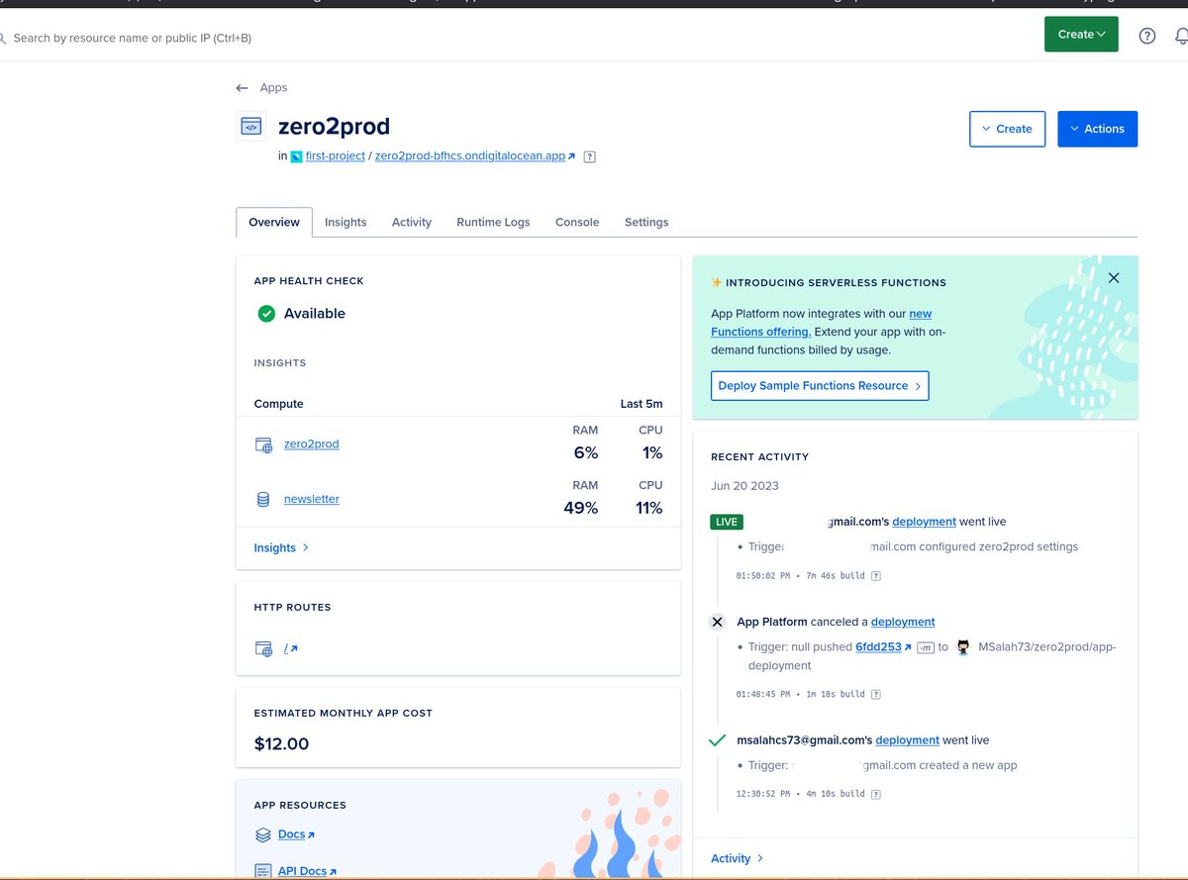Click the commit message -m badge
Screen dimensions: 1188x880
click(x=926, y=647)
